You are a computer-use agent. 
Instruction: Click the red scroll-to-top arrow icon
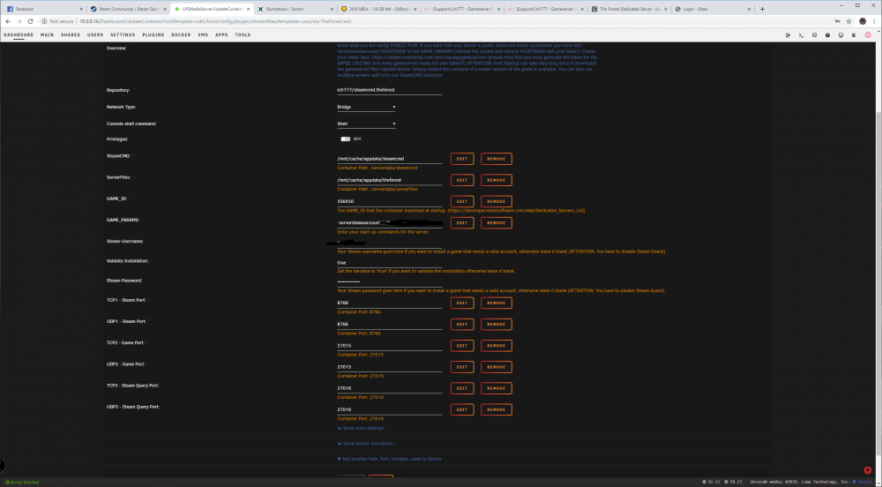click(x=867, y=470)
